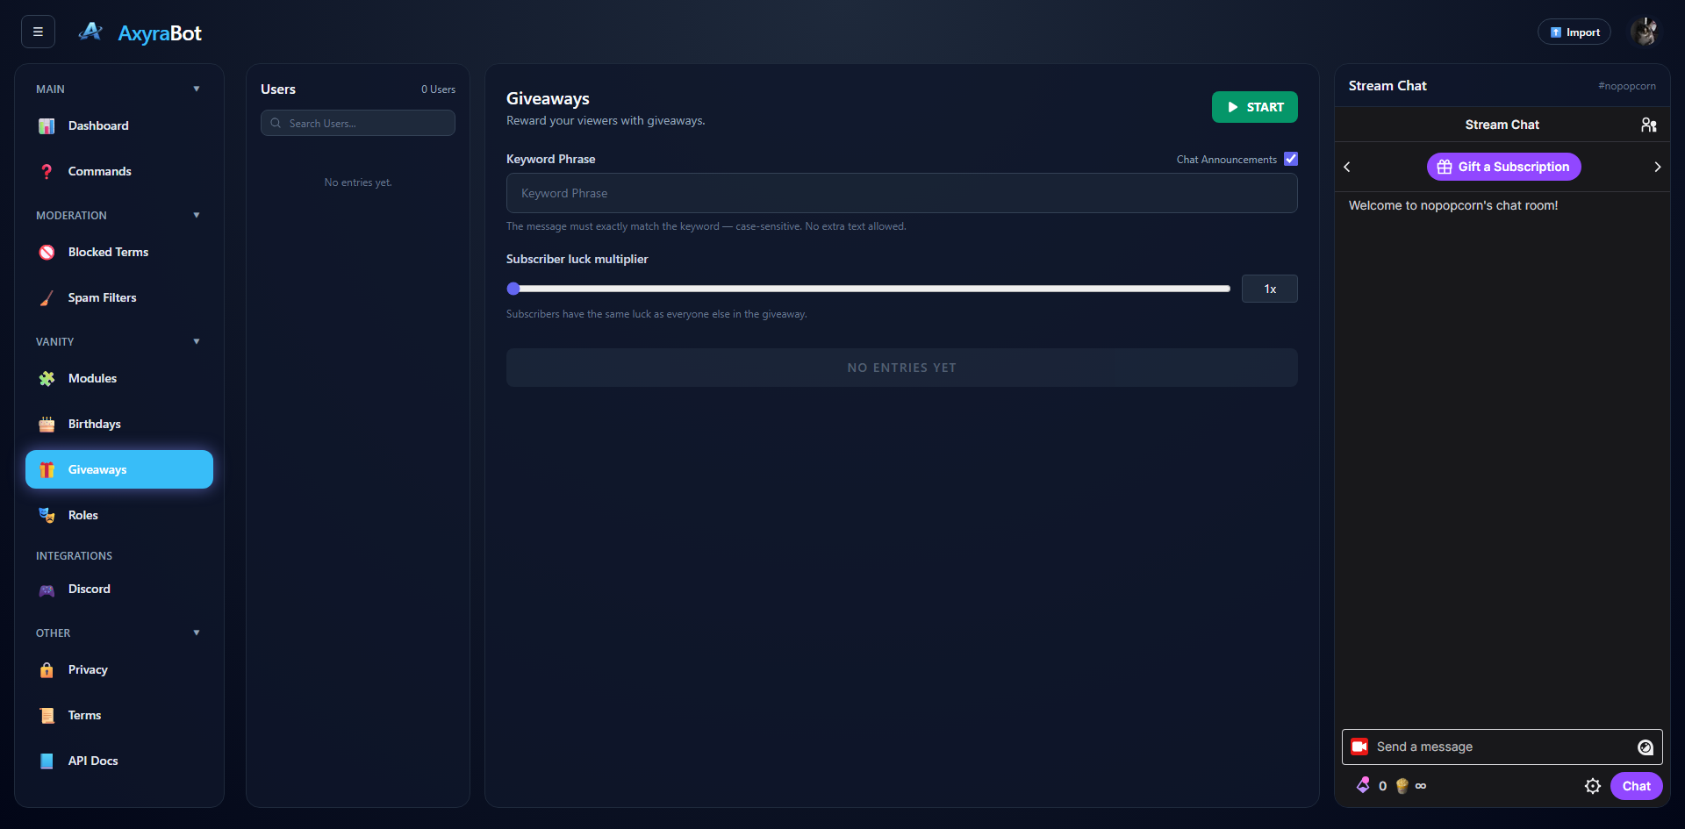Start the giveaway with START button
The image size is (1685, 829).
pos(1254,107)
